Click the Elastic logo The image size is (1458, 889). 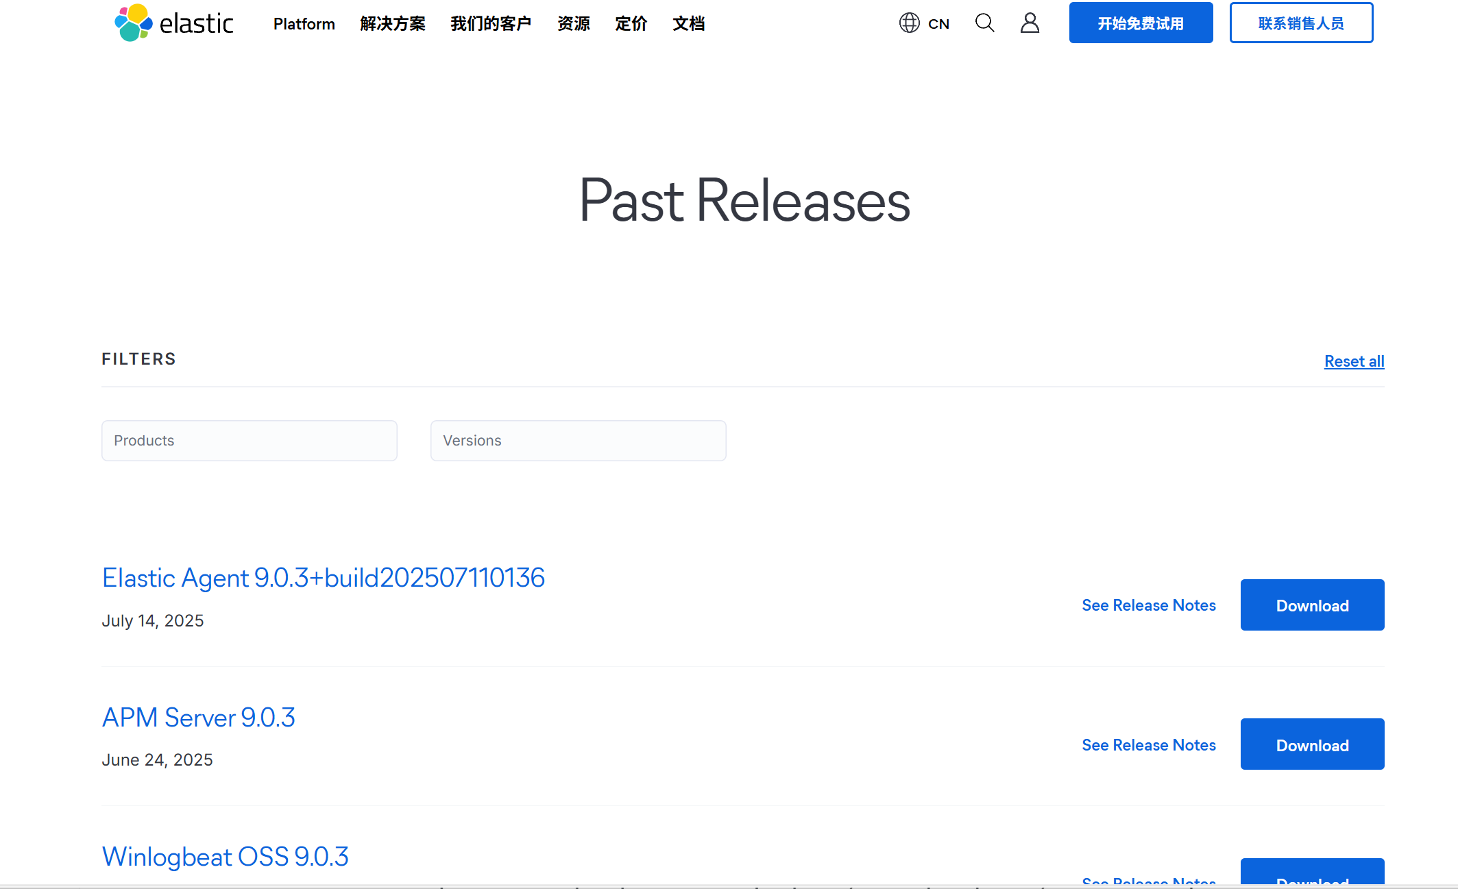pos(174,23)
